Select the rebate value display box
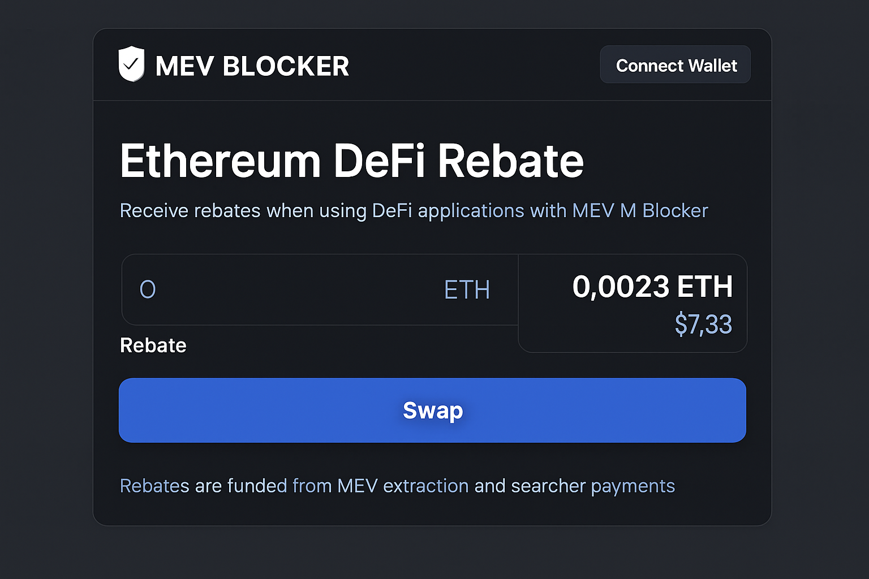This screenshot has height=579, width=869. coord(632,303)
